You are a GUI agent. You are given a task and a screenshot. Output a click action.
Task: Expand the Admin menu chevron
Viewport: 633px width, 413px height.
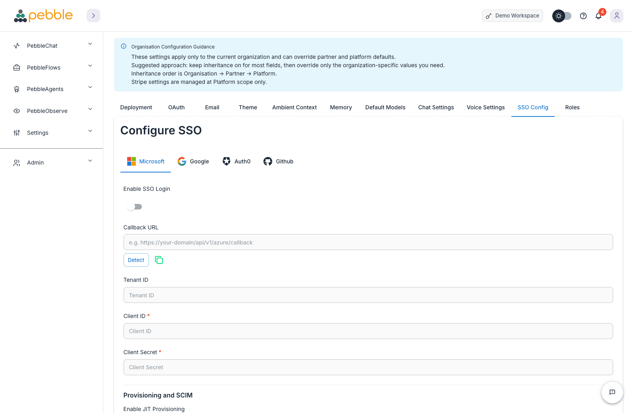[90, 161]
